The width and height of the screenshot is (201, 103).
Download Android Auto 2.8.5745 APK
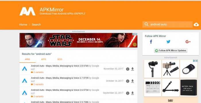point(133,69)
